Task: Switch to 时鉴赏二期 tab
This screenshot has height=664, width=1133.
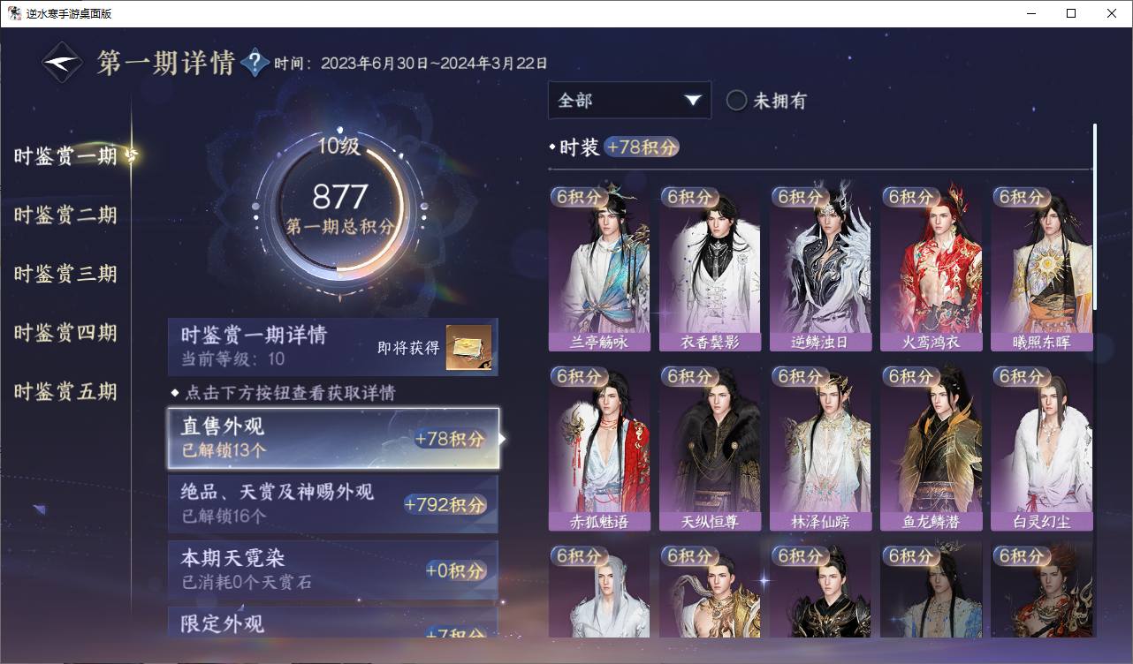Action: click(x=65, y=215)
